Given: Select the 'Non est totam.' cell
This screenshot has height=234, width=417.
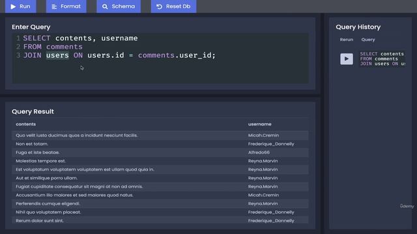Looking at the screenshot, I should click(32, 144).
